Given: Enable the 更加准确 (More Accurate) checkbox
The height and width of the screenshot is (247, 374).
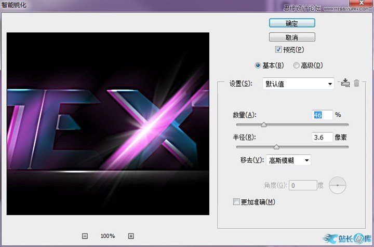Looking at the screenshot, I should pyautogui.click(x=237, y=202).
